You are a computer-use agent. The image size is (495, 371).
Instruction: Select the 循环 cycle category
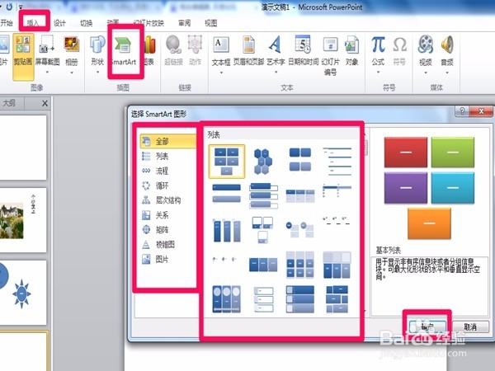(x=168, y=185)
